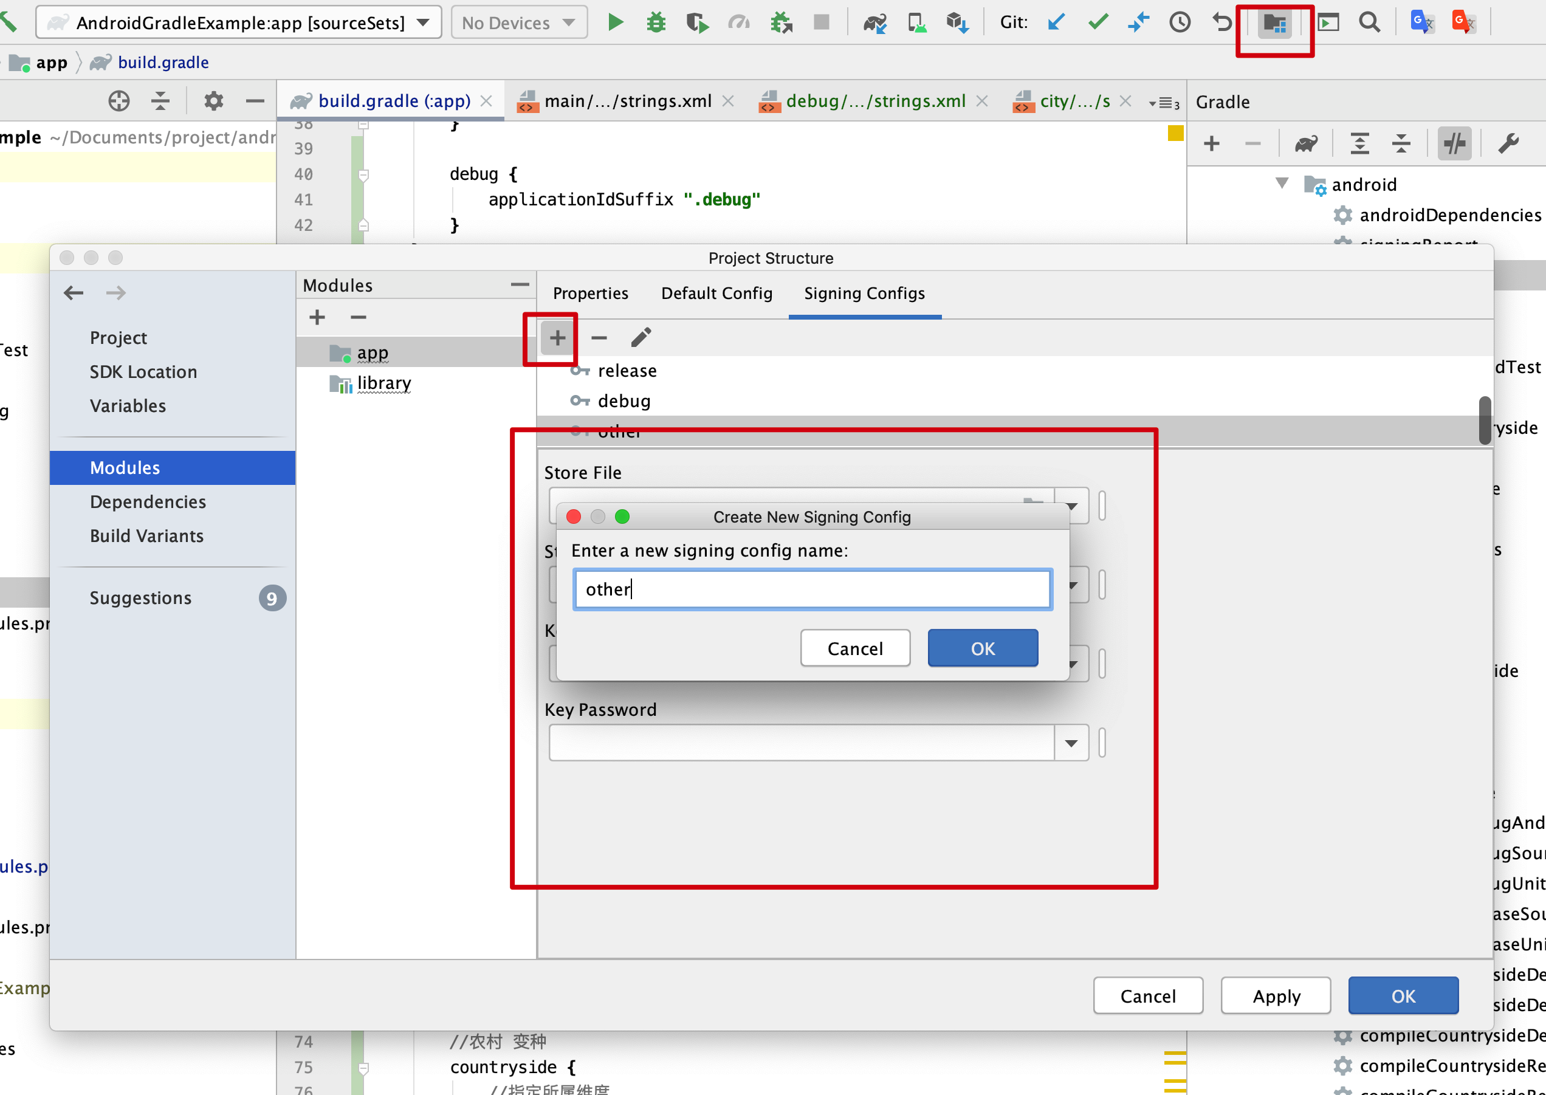This screenshot has height=1095, width=1546.
Task: Cancel the Project Structure dialog
Action: [1147, 995]
